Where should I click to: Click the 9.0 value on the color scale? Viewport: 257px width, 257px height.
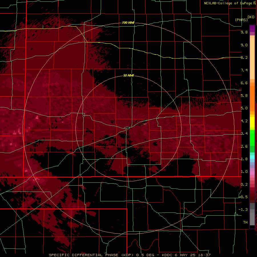coord(244,45)
